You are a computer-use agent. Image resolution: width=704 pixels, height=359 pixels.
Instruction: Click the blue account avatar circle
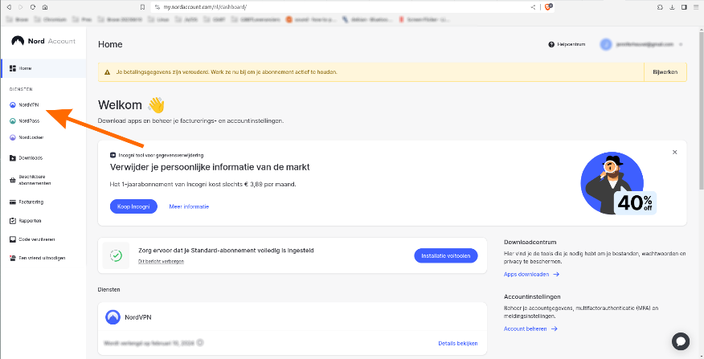click(x=606, y=44)
